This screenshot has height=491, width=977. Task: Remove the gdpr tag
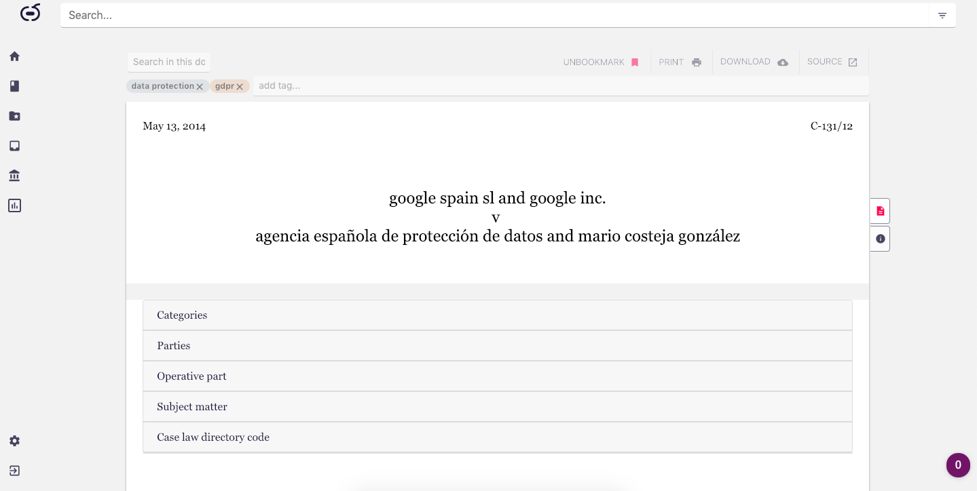point(240,87)
